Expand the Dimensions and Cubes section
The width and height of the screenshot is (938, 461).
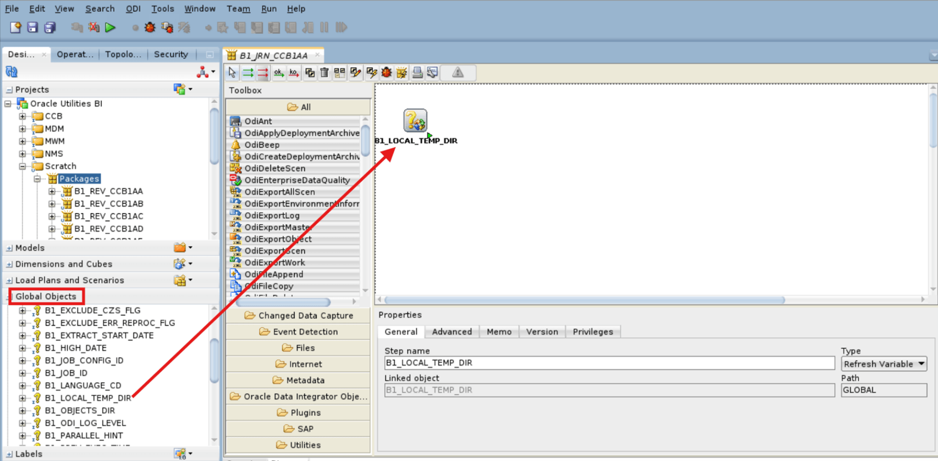tap(9, 264)
